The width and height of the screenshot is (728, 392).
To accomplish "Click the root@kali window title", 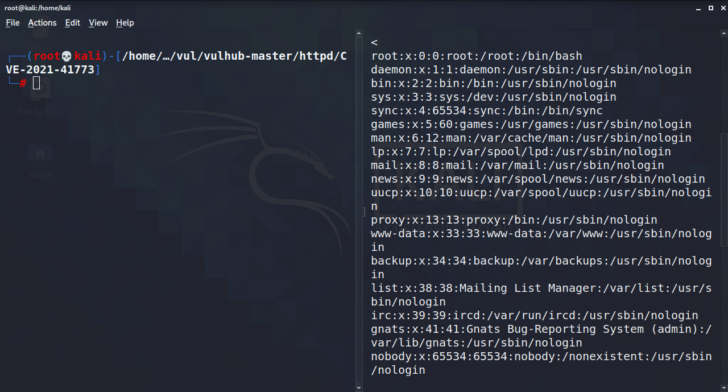I will click(38, 8).
